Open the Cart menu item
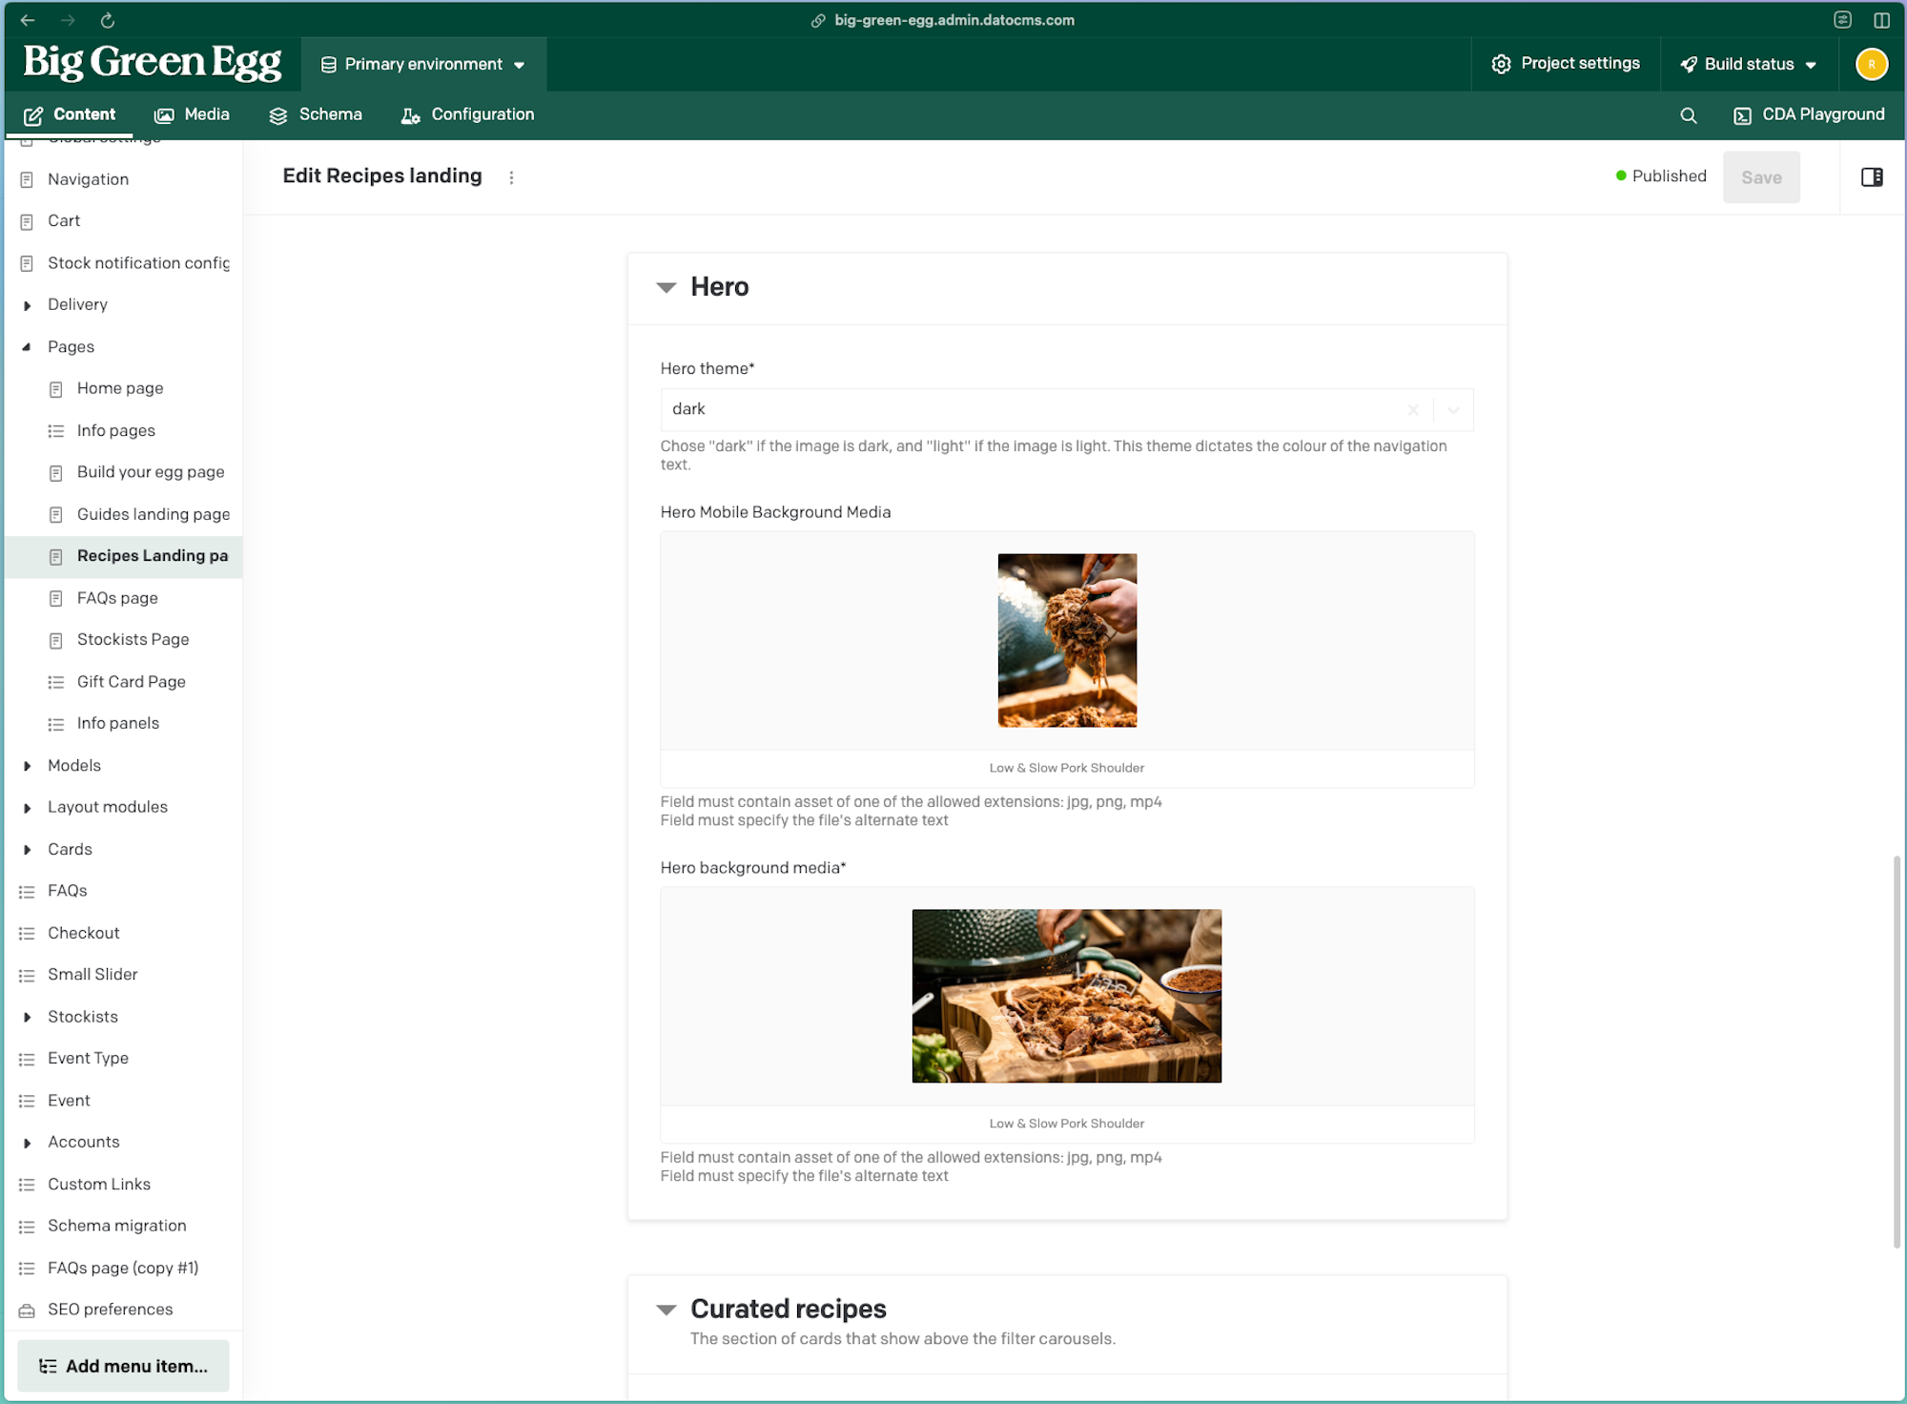Screen dimensions: 1907x1404 coord(122,221)
